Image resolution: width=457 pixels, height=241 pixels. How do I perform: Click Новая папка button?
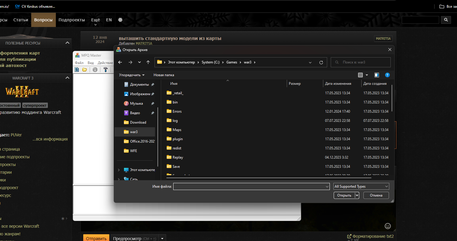point(164,75)
